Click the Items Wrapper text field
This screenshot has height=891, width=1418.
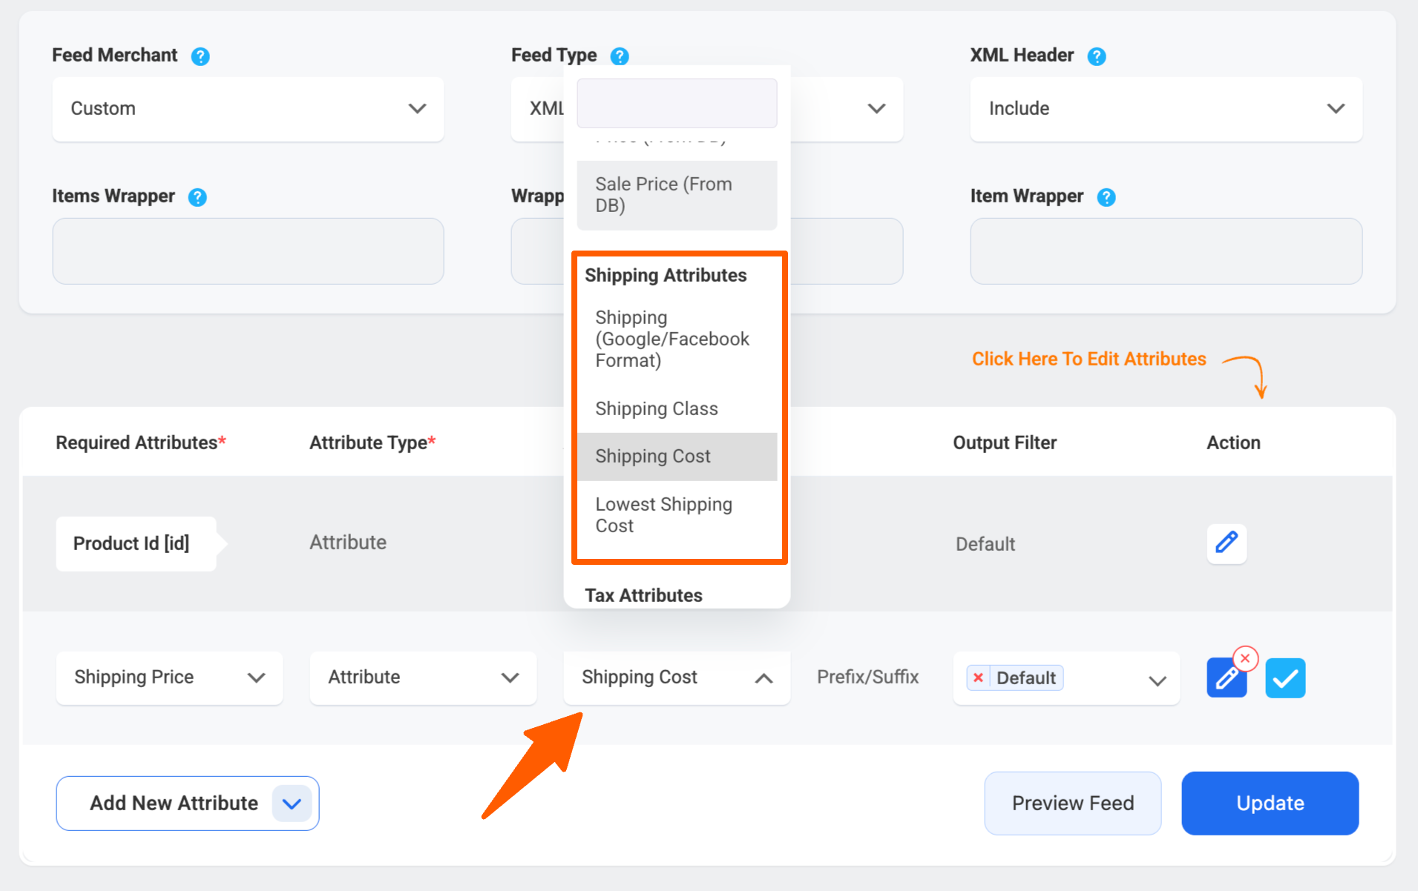click(x=248, y=251)
